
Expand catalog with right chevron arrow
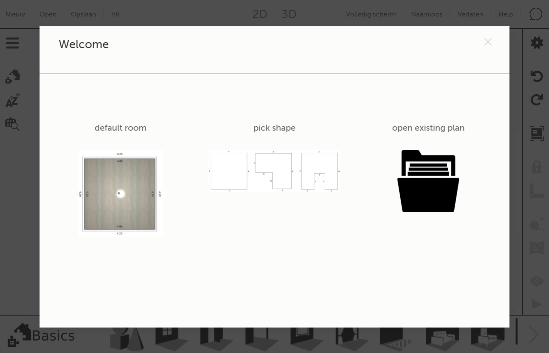(x=533, y=335)
